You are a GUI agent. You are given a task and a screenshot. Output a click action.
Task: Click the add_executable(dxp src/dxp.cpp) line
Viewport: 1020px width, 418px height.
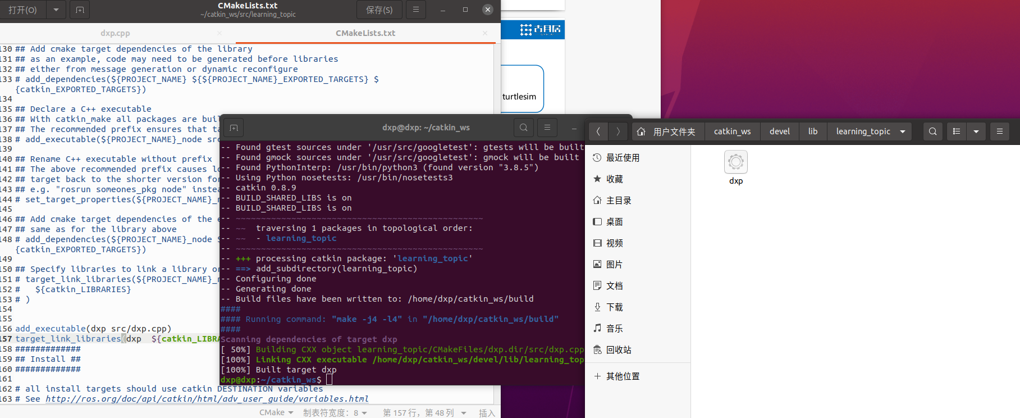click(93, 329)
